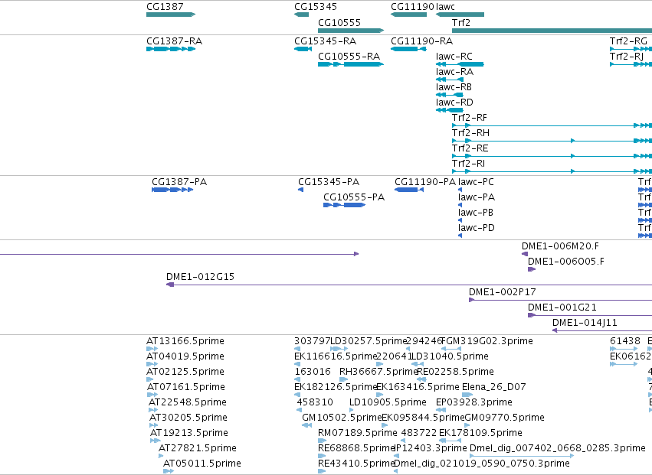Select the DME1-006M20.F BAC label
652x475 pixels.
click(x=561, y=246)
